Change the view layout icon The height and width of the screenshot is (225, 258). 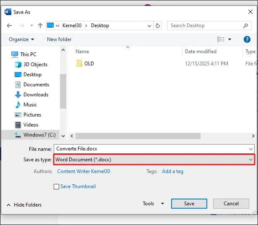pyautogui.click(x=221, y=39)
